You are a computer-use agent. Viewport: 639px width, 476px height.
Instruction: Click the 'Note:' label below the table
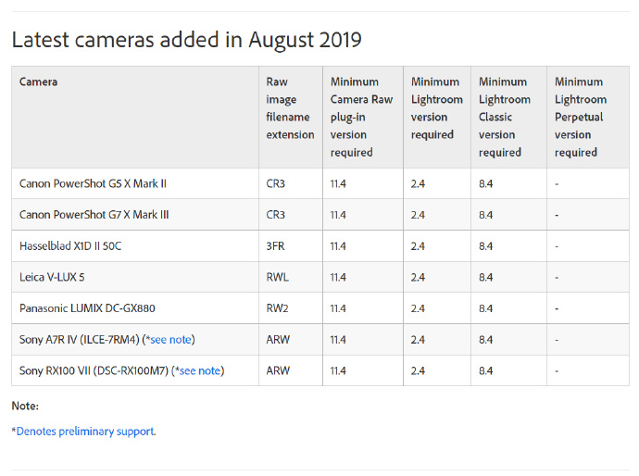point(25,406)
